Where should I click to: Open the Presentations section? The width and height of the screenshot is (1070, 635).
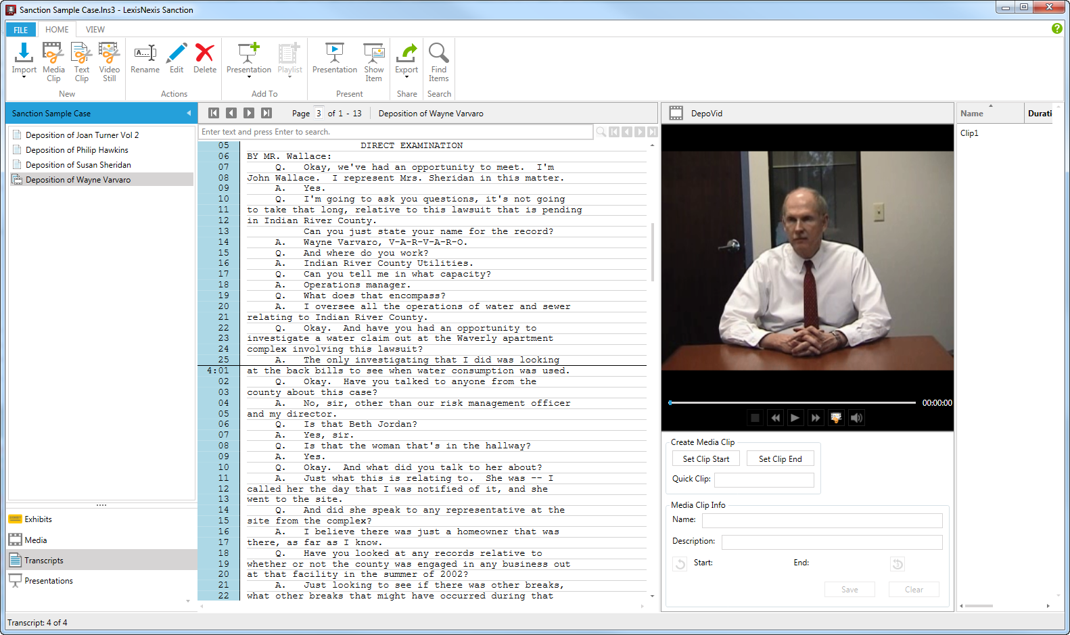pos(101,580)
